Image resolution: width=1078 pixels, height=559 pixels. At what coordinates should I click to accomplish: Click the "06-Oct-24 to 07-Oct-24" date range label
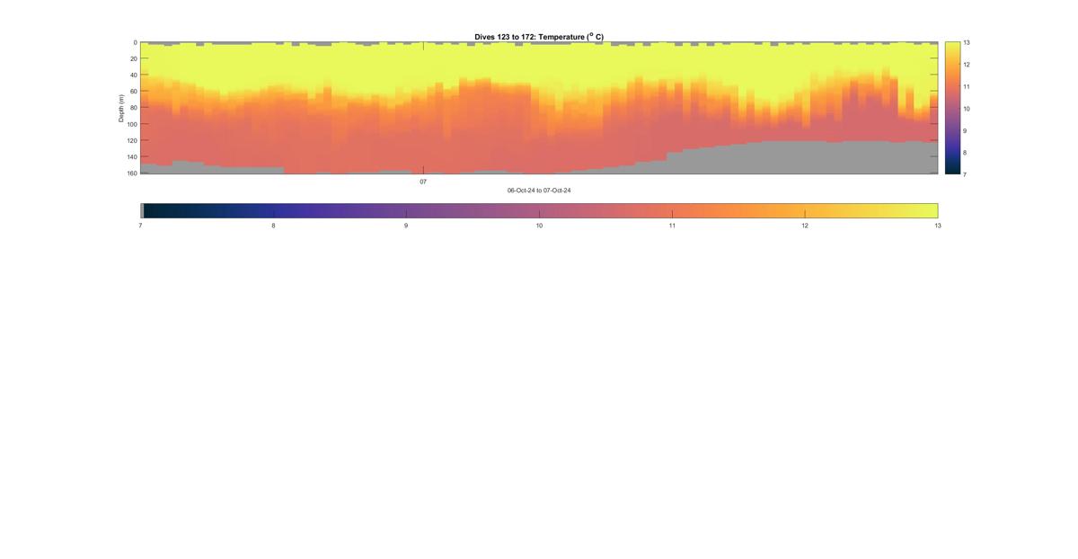[539, 191]
